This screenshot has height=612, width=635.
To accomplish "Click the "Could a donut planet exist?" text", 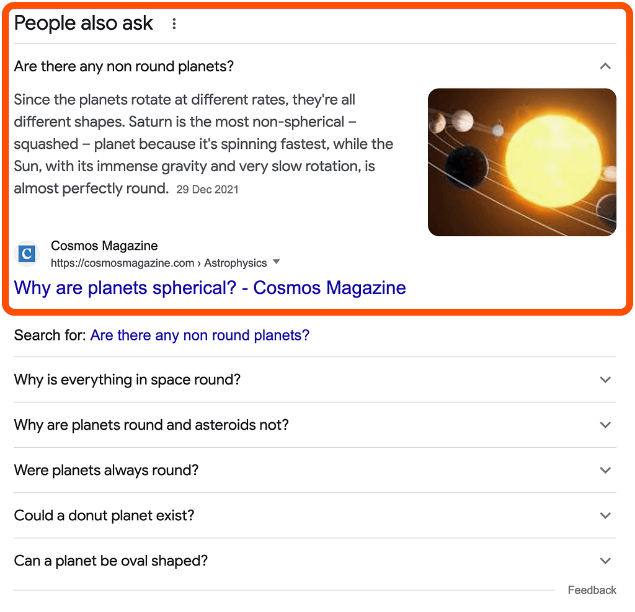I will coord(105,515).
